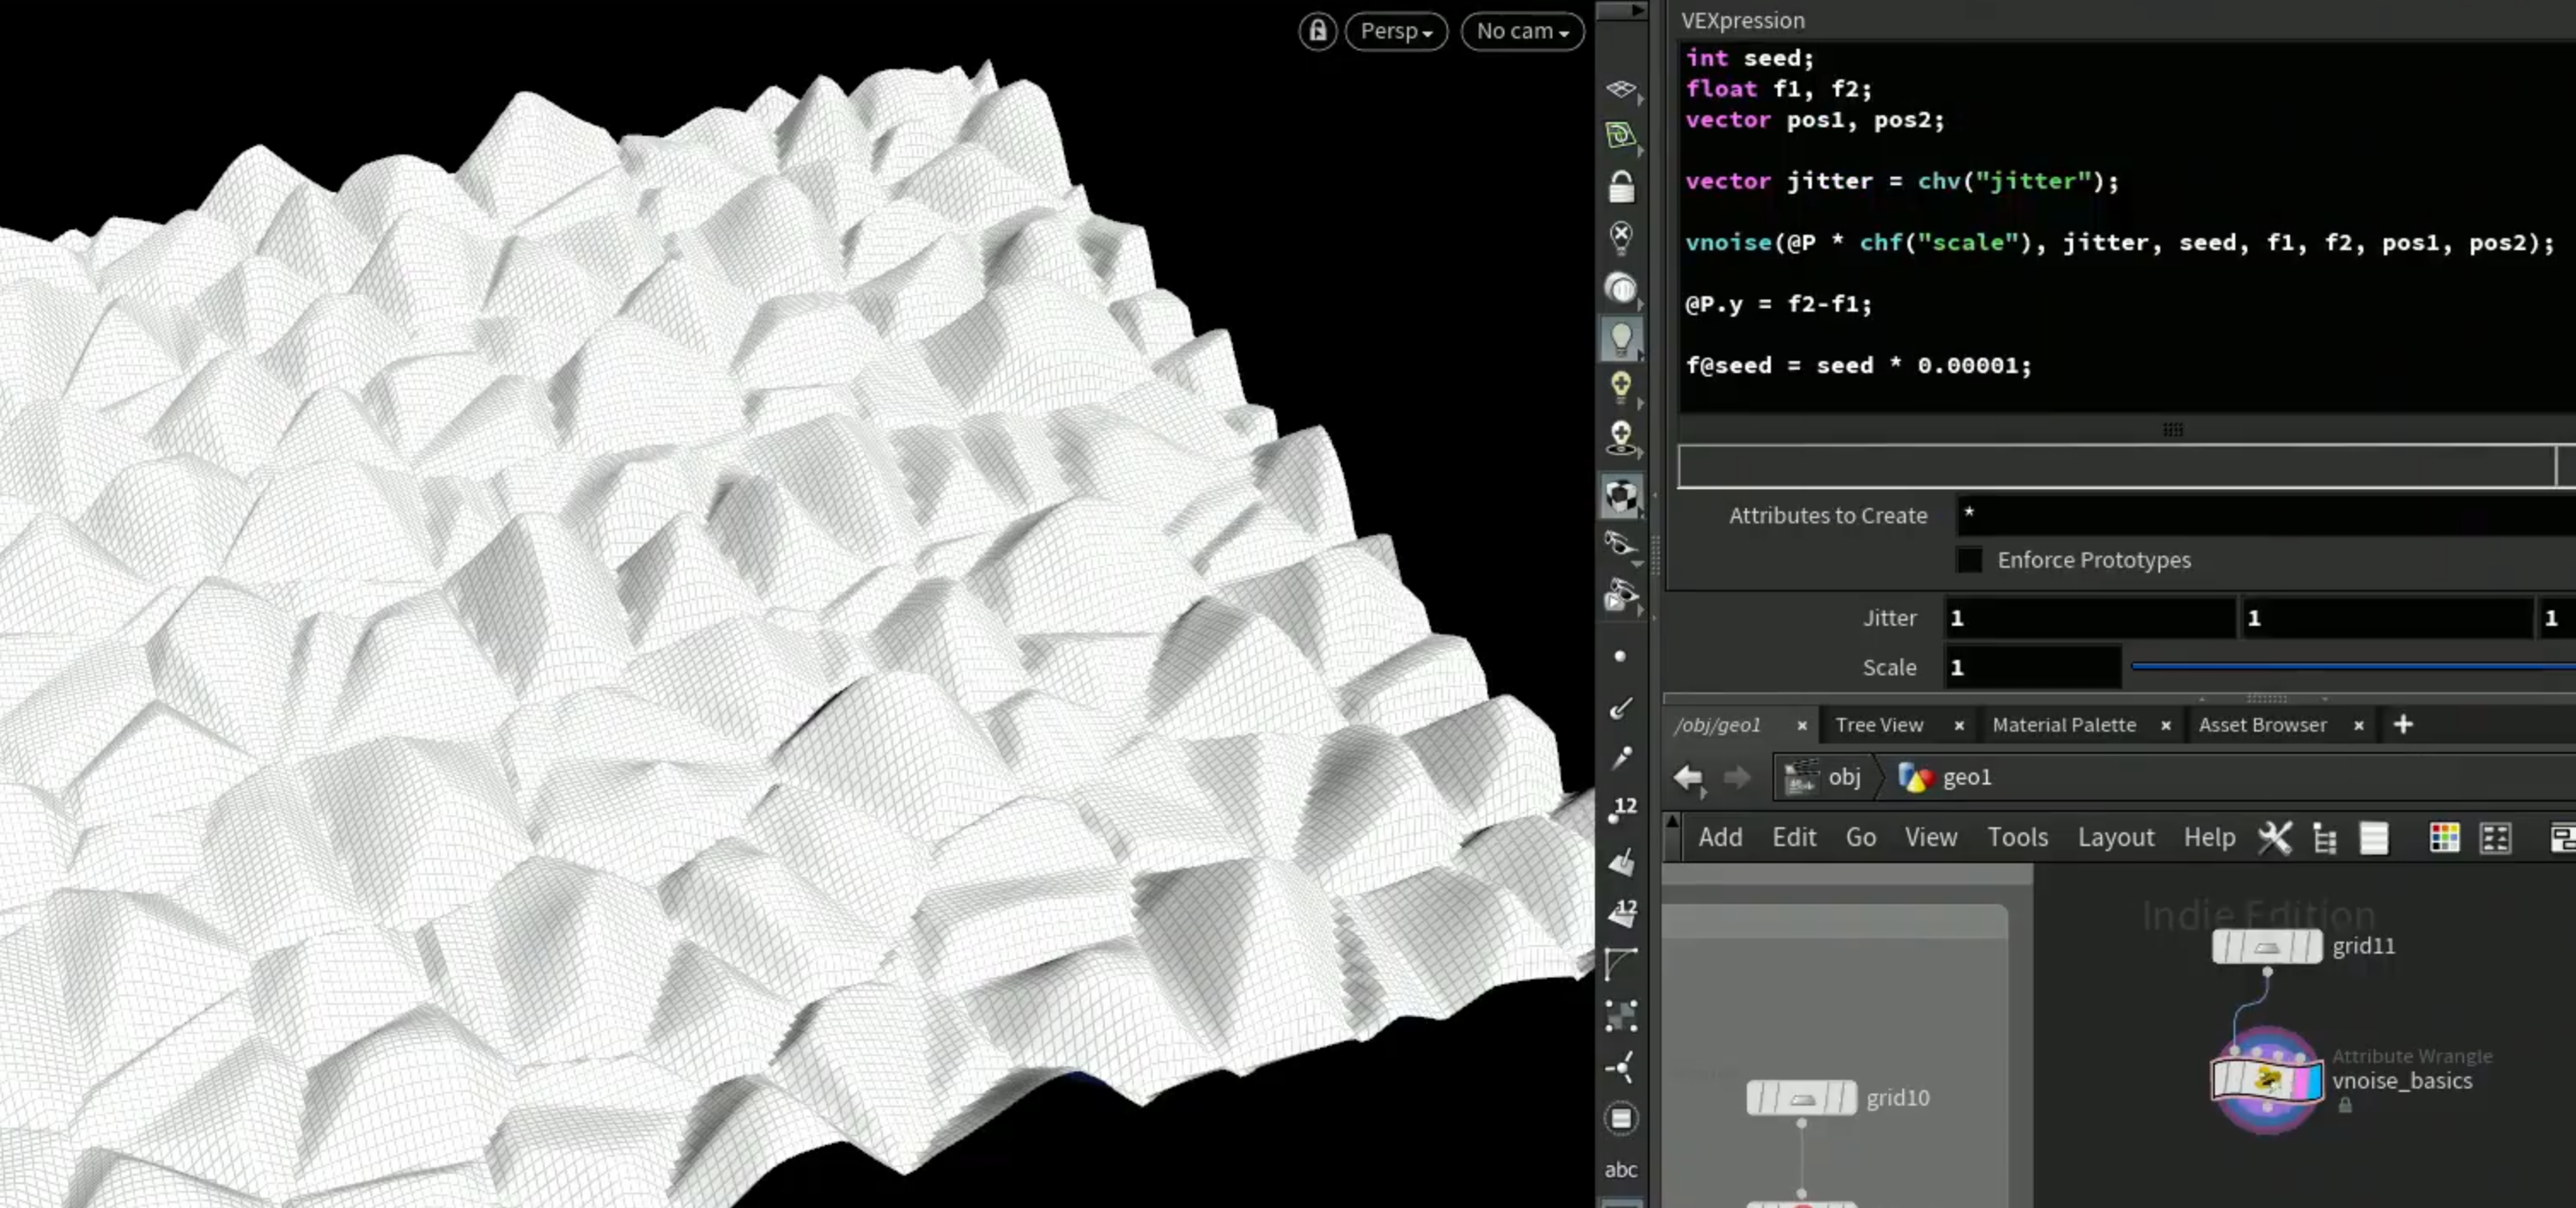Viewport: 2576px width, 1208px height.
Task: Open the Persp viewport dropdown
Action: tap(1396, 31)
